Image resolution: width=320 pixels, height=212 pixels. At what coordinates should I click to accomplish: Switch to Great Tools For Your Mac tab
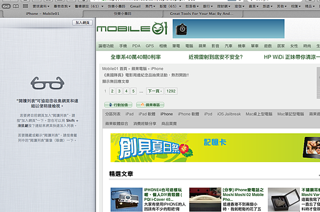pos(202,14)
